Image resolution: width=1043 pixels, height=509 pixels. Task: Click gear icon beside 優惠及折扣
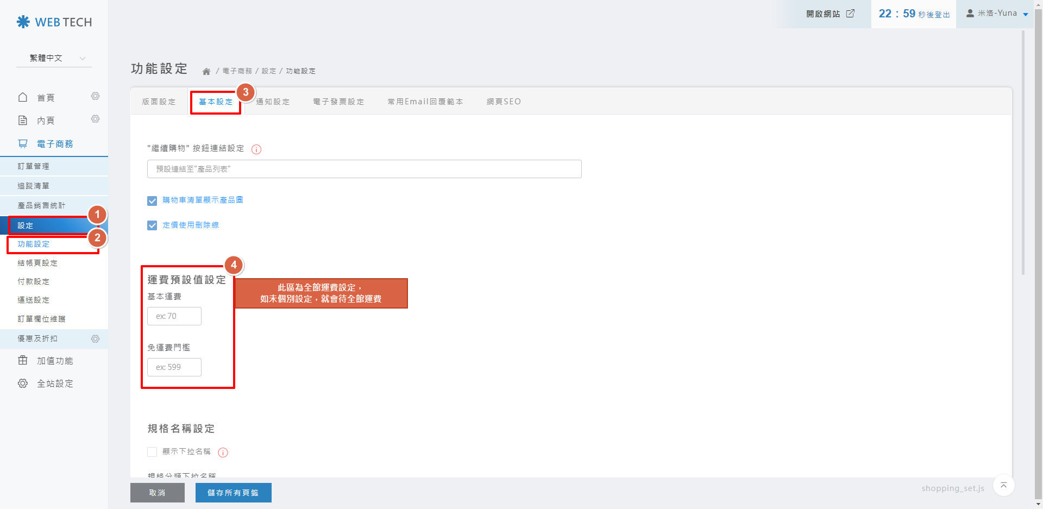[x=95, y=339]
